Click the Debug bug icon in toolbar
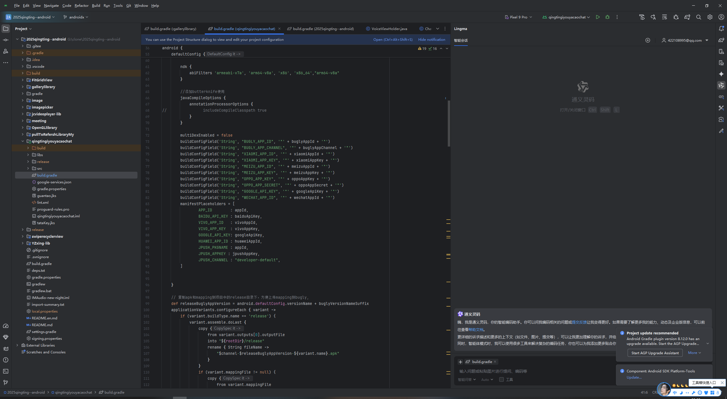Image resolution: width=727 pixels, height=399 pixels. click(607, 17)
